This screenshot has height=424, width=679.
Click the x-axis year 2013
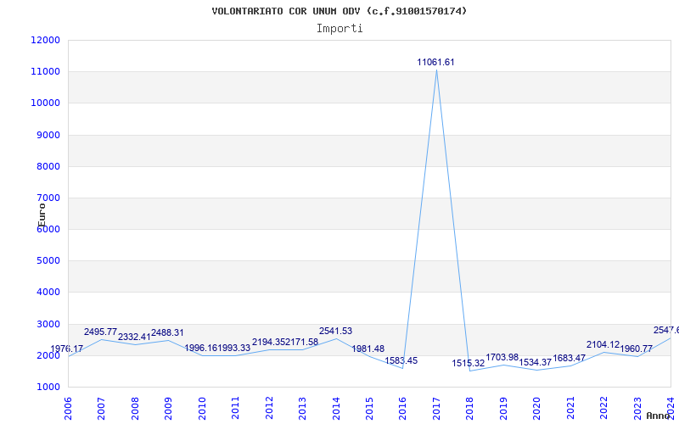click(x=302, y=409)
